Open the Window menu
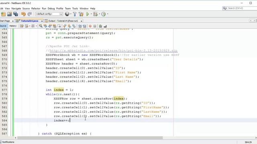Image resolution: width=257 pixels, height=144 pixels. pos(84,8)
